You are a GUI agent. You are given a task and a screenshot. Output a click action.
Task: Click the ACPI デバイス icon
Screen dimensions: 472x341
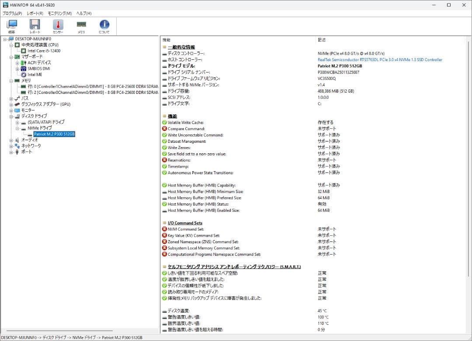click(x=24, y=62)
